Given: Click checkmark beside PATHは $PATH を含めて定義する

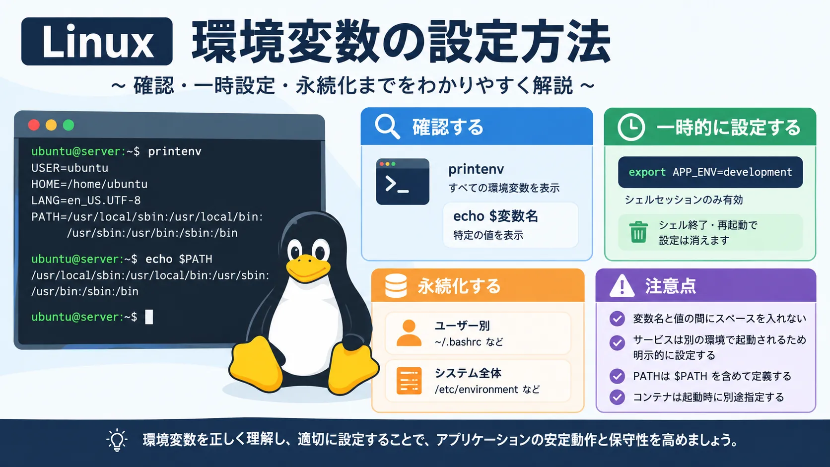Looking at the screenshot, I should (x=617, y=376).
